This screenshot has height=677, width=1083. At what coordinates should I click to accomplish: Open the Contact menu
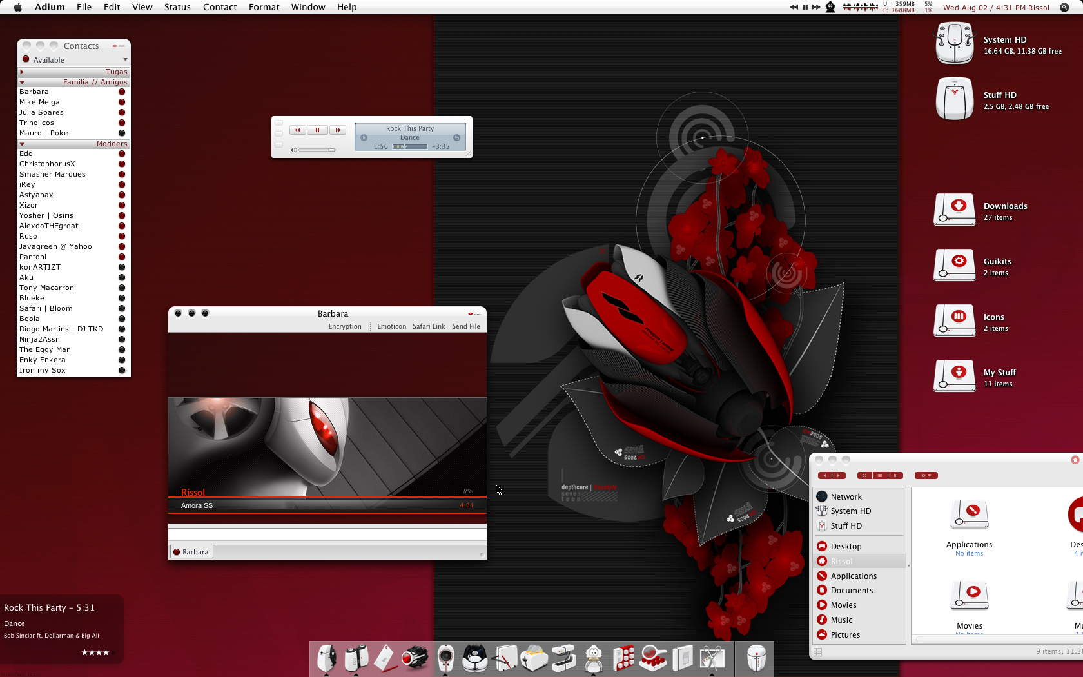pyautogui.click(x=220, y=7)
